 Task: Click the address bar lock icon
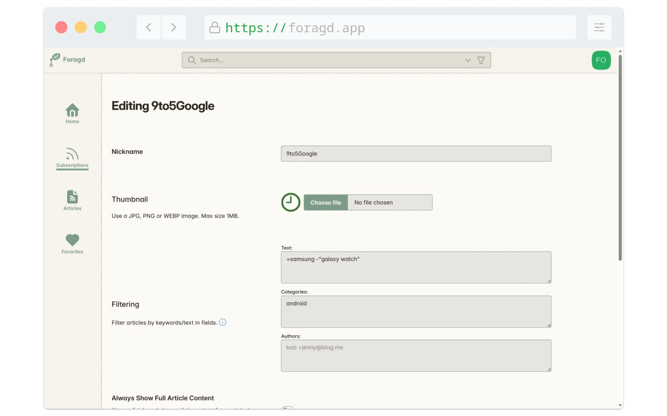click(215, 27)
